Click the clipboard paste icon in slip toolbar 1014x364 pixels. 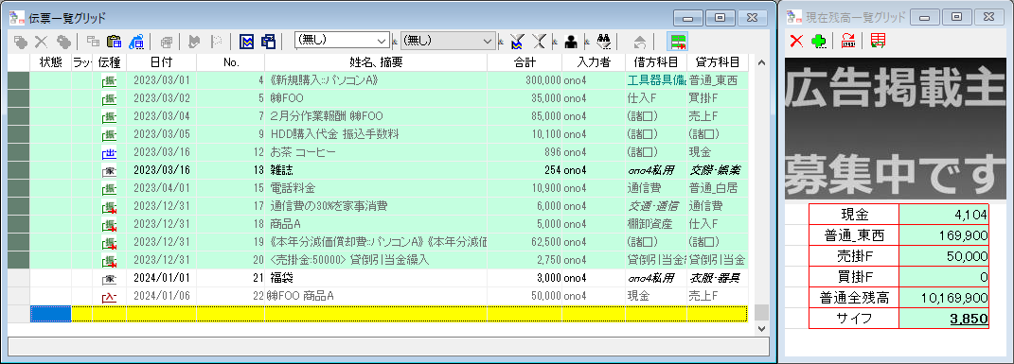pos(114,42)
